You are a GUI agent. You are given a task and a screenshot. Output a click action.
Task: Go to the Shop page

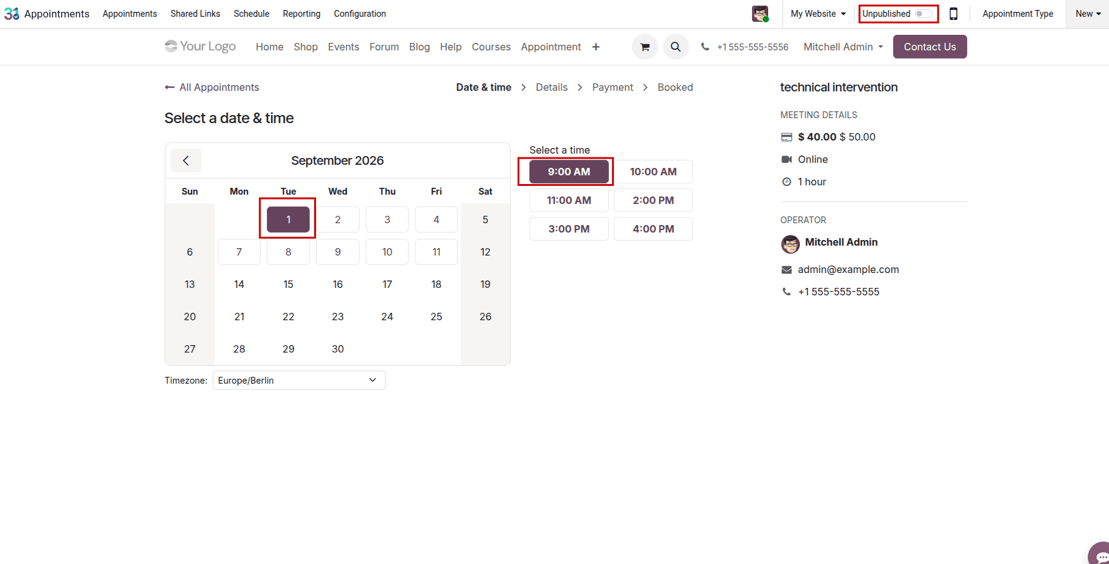(305, 47)
